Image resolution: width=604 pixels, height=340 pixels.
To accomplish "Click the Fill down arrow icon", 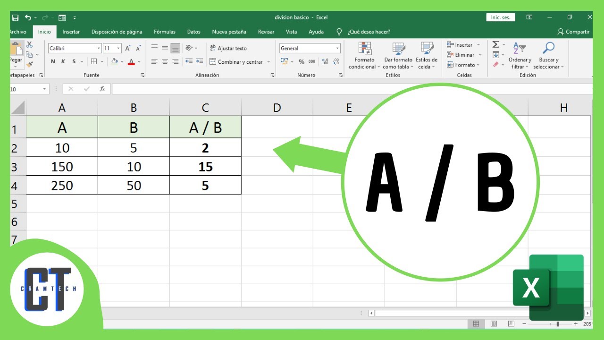I will tap(495, 55).
